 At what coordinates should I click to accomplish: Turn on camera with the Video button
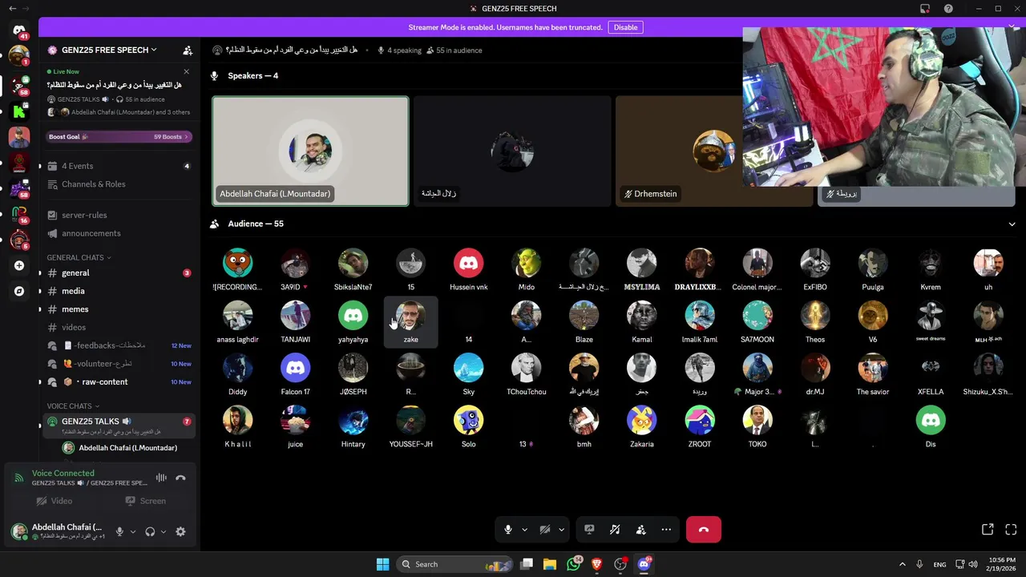coord(55,501)
